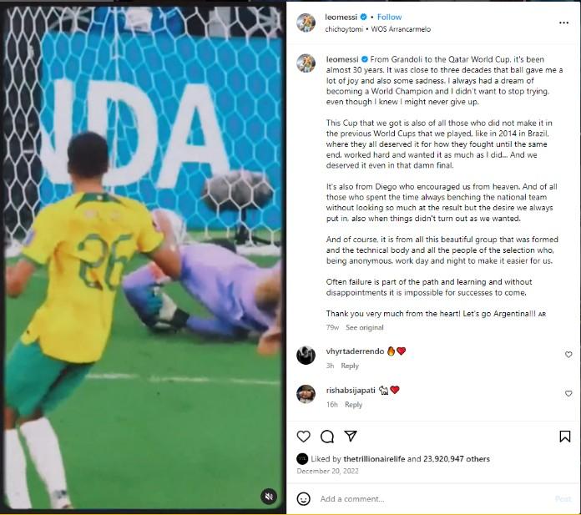Image resolution: width=581 pixels, height=515 pixels.
Task: Reply to rishabsijapati's comment
Action: (353, 405)
